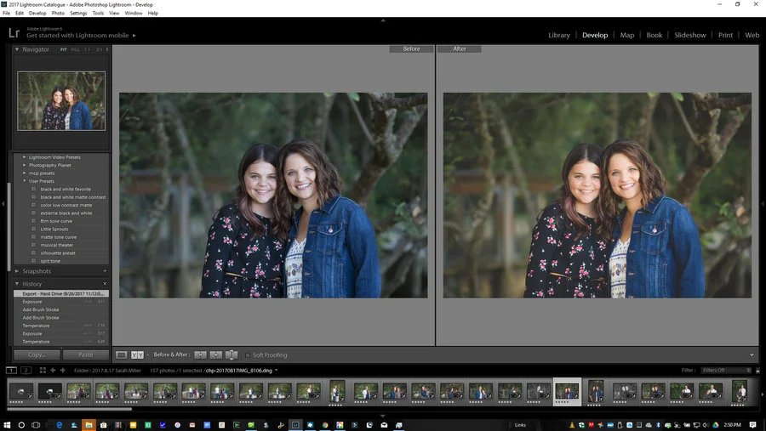Open Windows Start menu

tap(7, 425)
